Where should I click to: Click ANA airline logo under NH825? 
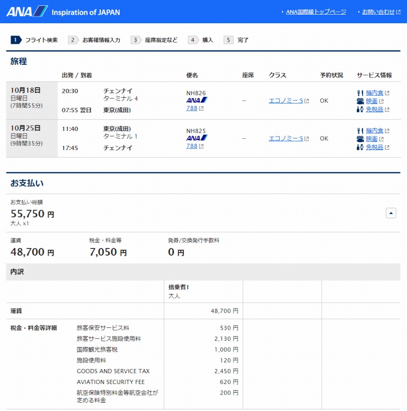pyautogui.click(x=197, y=137)
